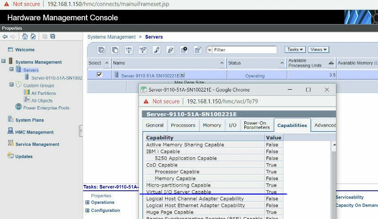Click the expand all tree icon
The height and width of the screenshot is (219, 378).
point(45,37)
